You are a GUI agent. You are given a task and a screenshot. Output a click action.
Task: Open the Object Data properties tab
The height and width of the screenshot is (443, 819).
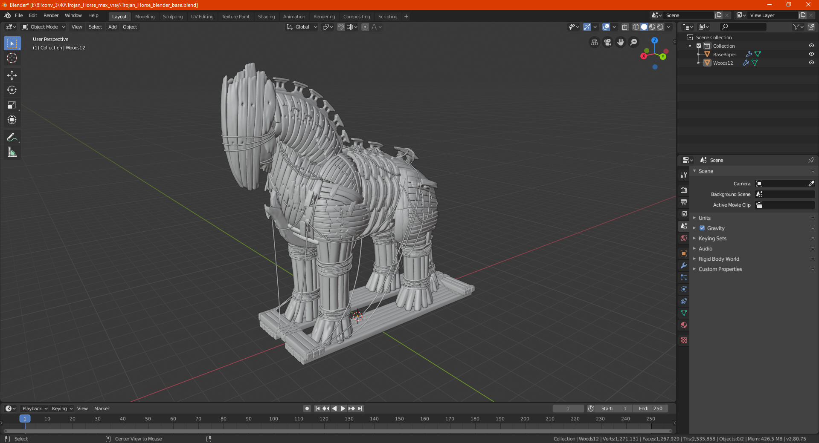tap(684, 313)
